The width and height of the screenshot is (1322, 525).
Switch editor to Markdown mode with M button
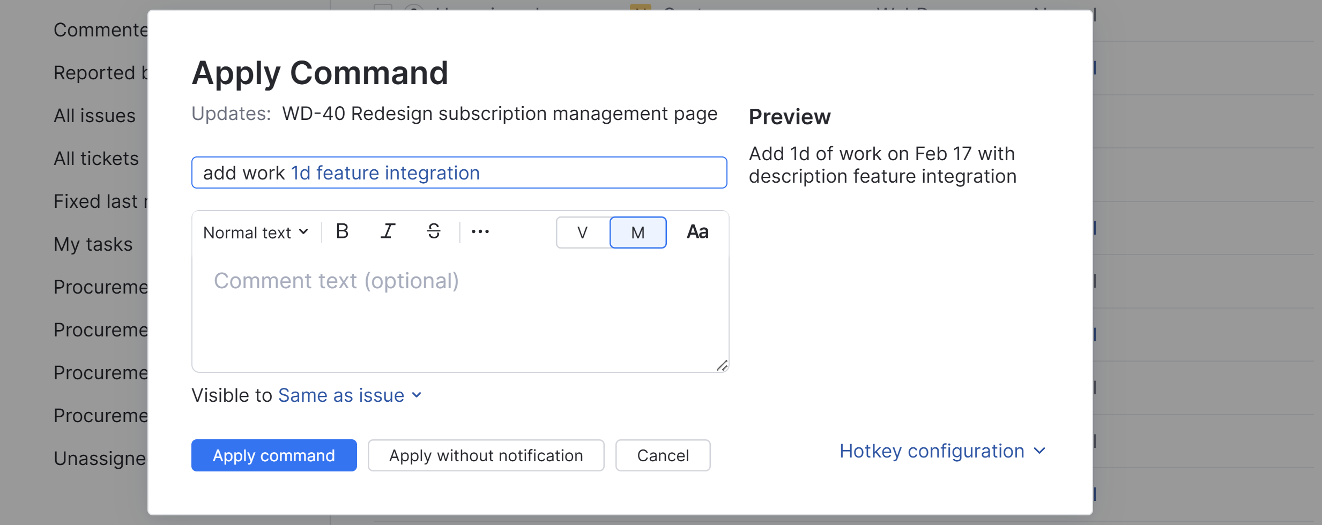tap(637, 232)
